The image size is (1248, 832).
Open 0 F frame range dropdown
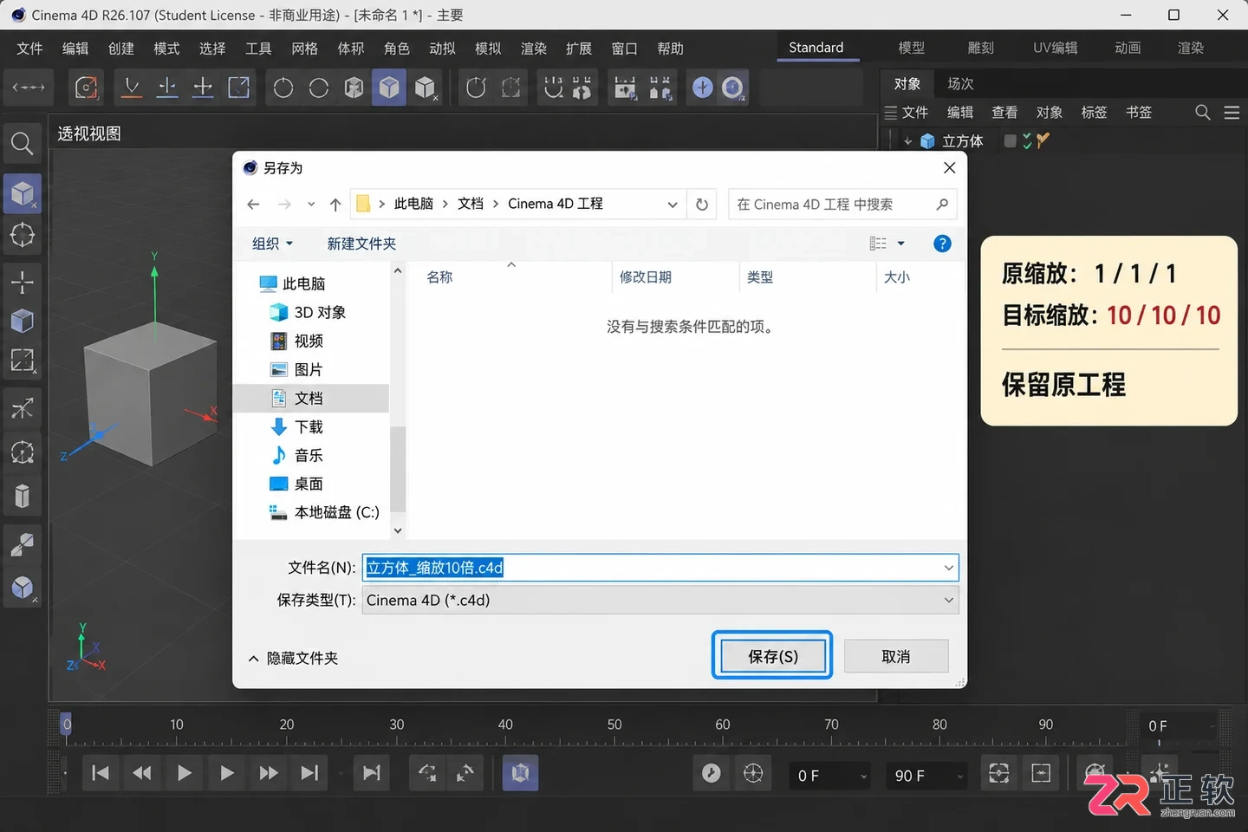pyautogui.click(x=863, y=777)
